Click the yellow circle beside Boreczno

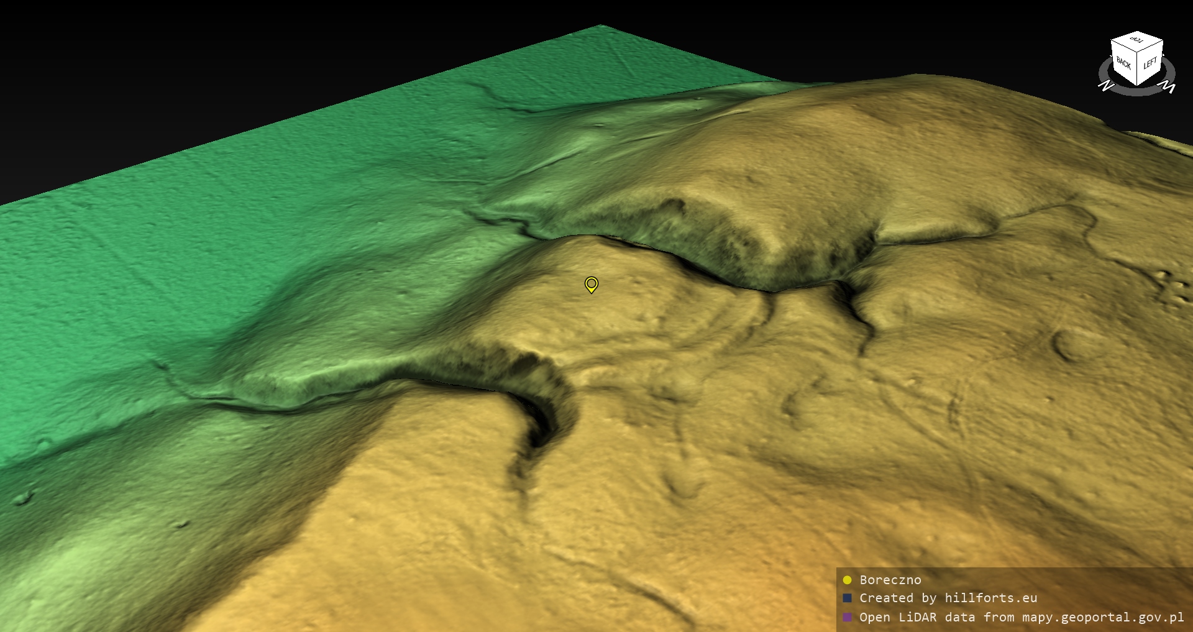click(847, 580)
